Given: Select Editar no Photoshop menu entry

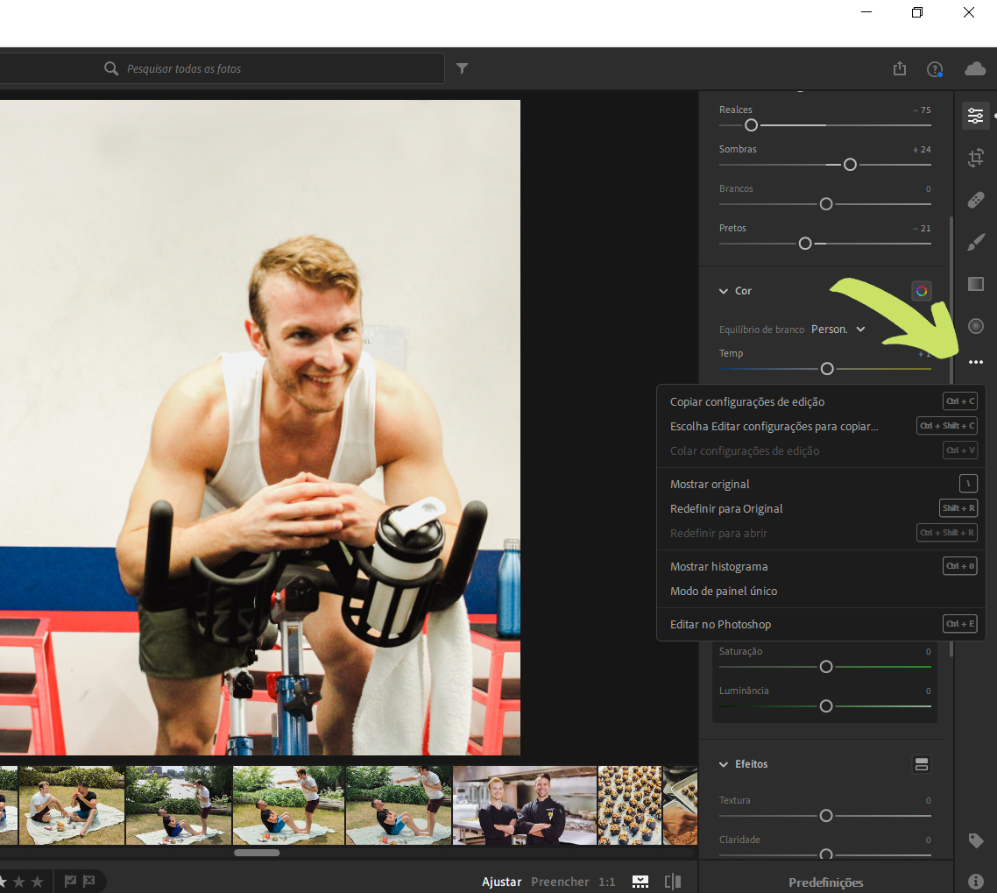Looking at the screenshot, I should [720, 624].
